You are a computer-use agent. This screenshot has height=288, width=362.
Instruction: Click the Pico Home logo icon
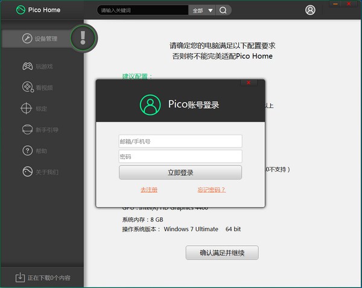coord(21,10)
